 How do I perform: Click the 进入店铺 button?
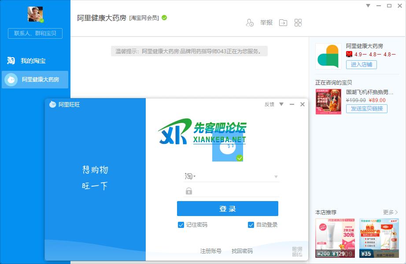(x=361, y=65)
